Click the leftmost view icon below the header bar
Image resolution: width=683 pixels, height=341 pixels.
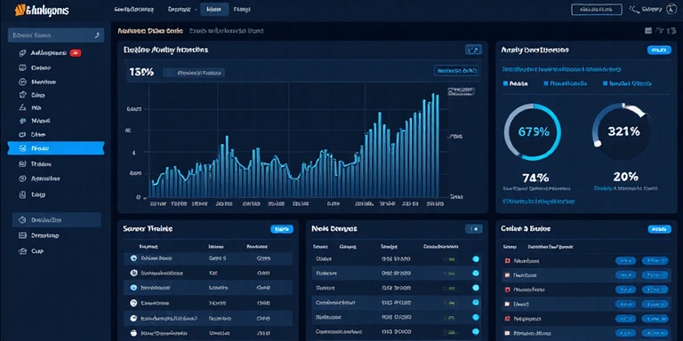pos(648,30)
